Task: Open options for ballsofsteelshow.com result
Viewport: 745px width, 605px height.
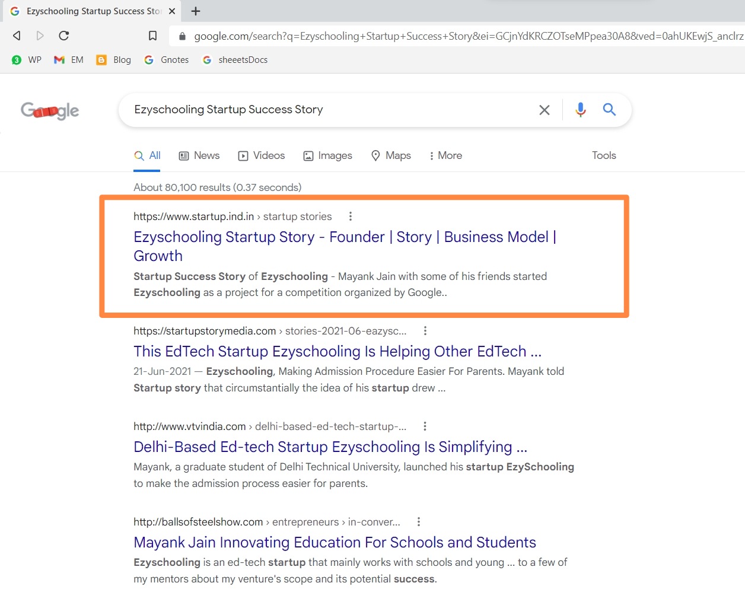Action: coord(419,522)
